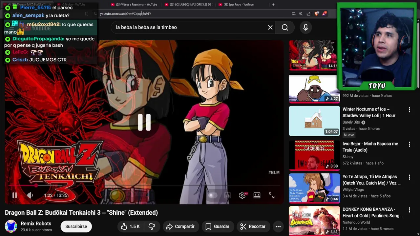
Task: Mute the video volume speaker icon
Action: tap(30, 195)
